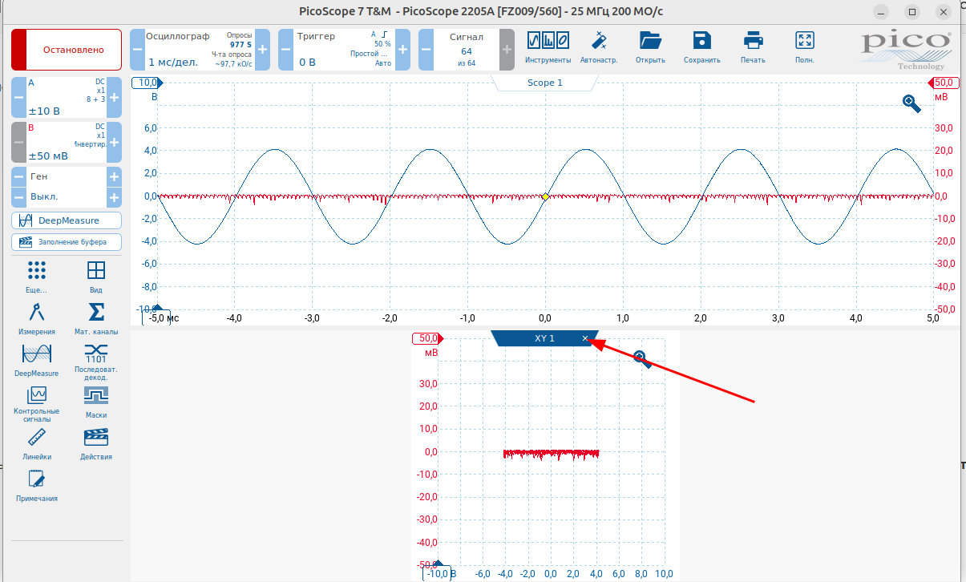Click the Печать printer icon
The width and height of the screenshot is (966, 582).
point(753,48)
